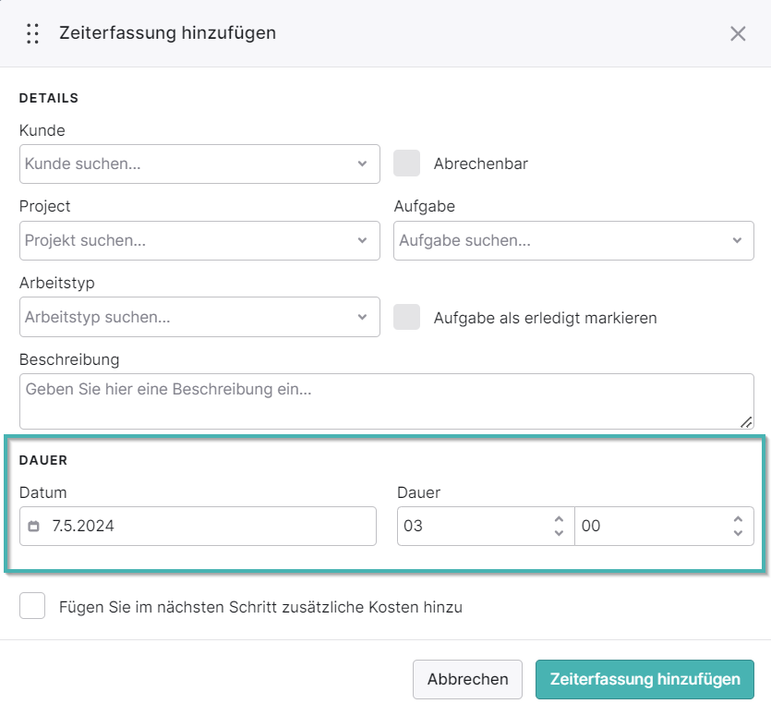Open the Kunde suchen dropdown
The width and height of the screenshot is (771, 716).
[199, 164]
